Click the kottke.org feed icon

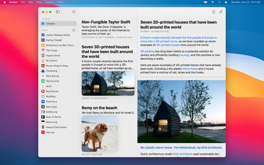[x=43, y=112]
